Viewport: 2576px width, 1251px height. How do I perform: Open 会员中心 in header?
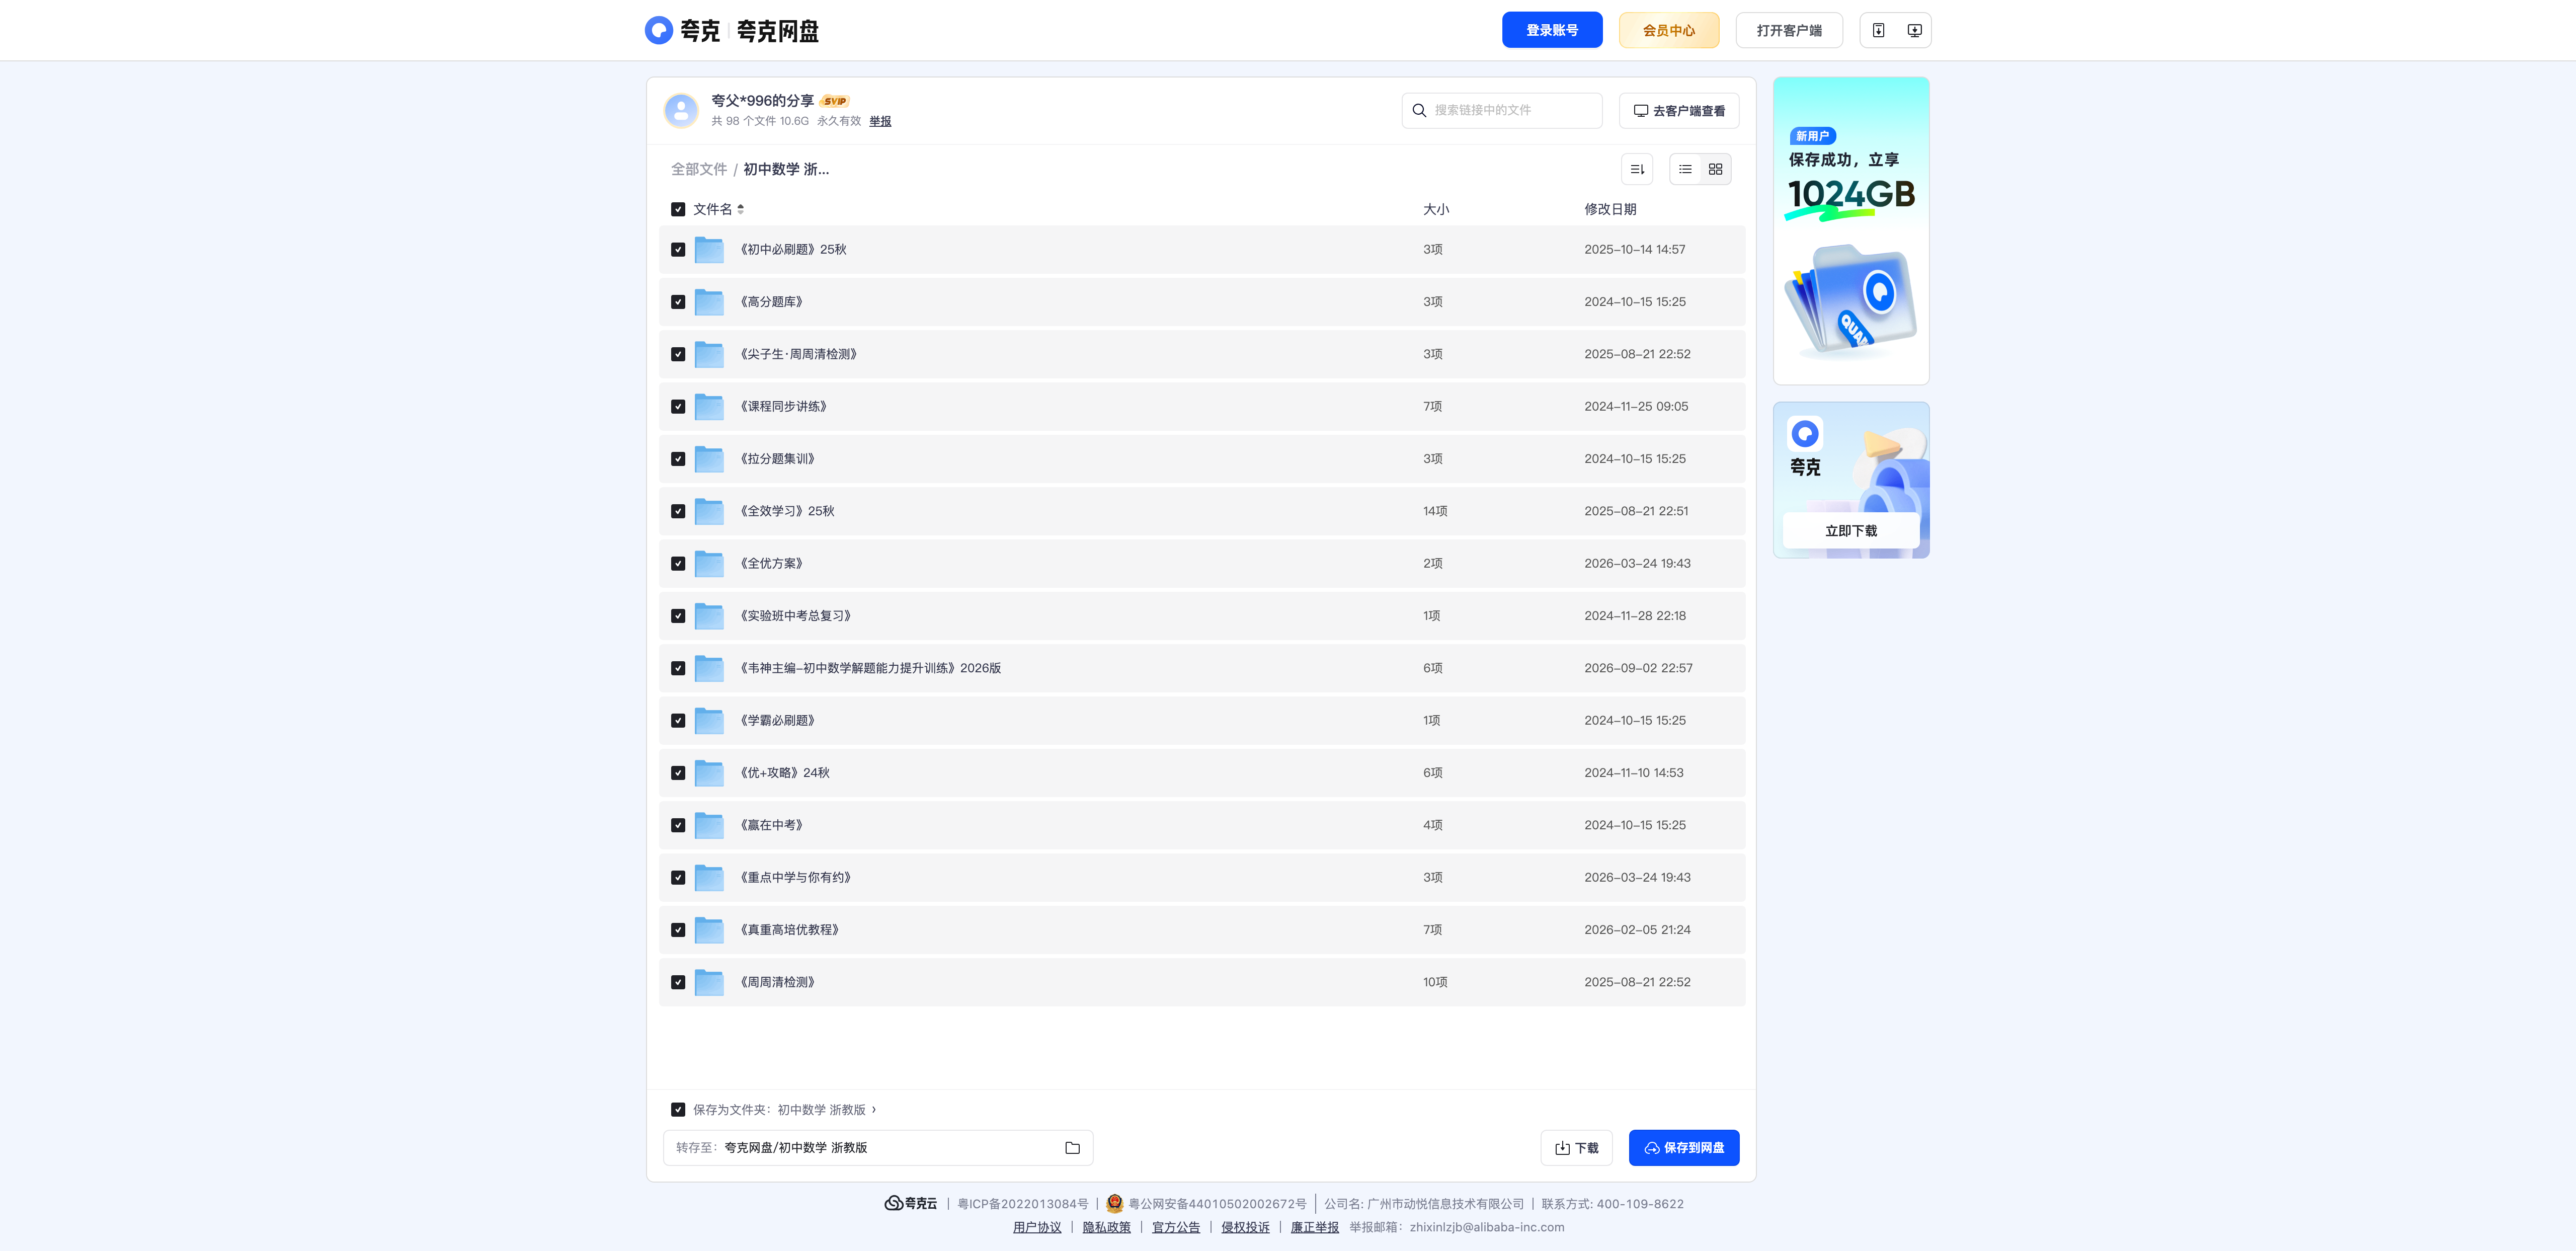(1669, 30)
